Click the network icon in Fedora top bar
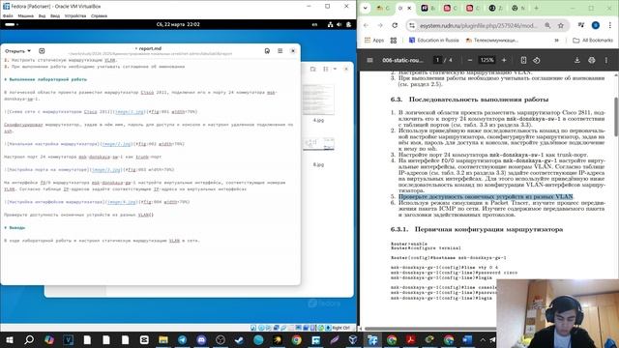This screenshot has width=619, height=348. click(x=330, y=24)
